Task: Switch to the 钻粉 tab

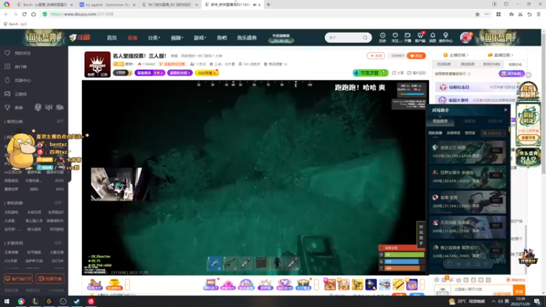Action: coord(515,64)
